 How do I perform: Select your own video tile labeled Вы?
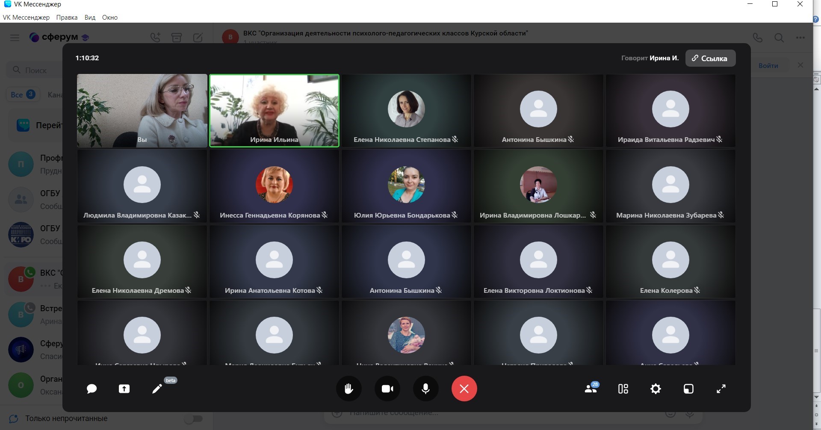[142, 111]
